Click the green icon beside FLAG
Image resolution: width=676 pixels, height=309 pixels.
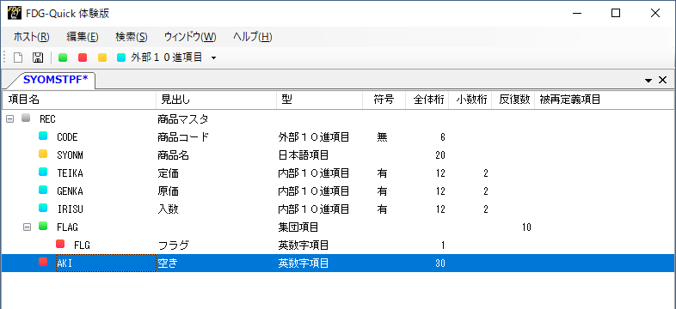(x=43, y=226)
